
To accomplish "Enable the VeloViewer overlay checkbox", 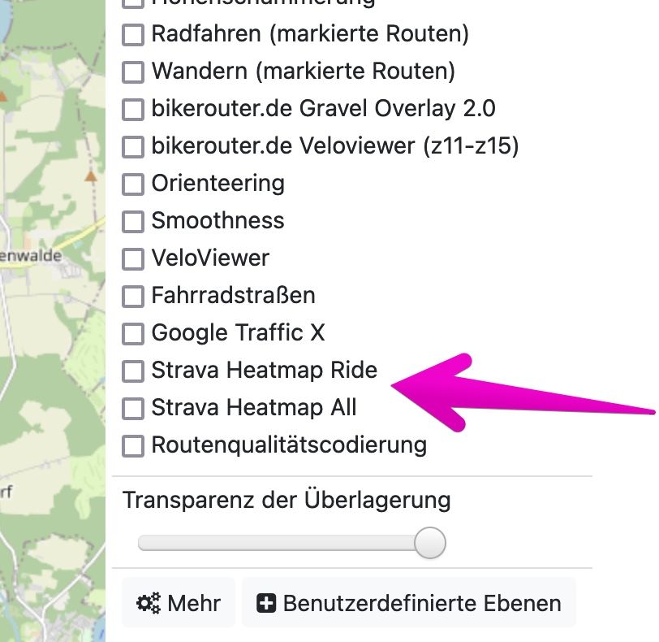I will 132,259.
